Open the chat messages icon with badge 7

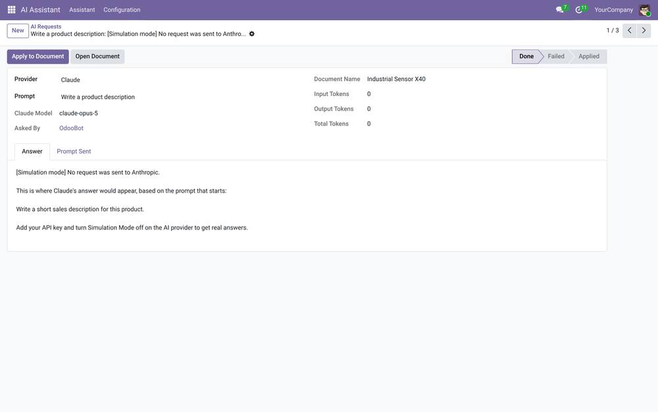[561, 9]
